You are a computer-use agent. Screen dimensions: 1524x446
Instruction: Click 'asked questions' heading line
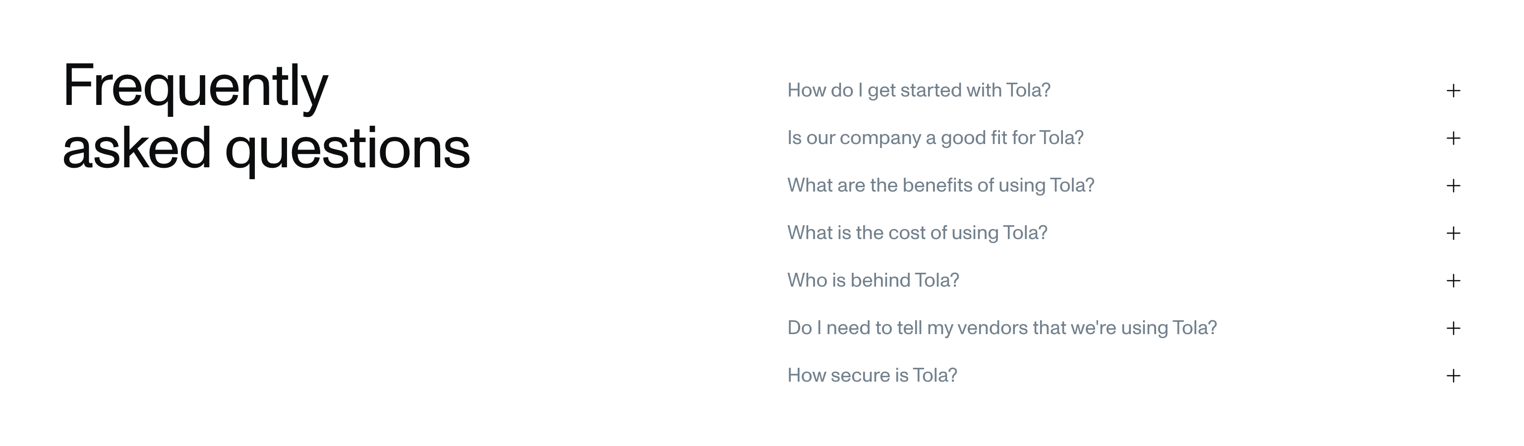click(x=266, y=149)
